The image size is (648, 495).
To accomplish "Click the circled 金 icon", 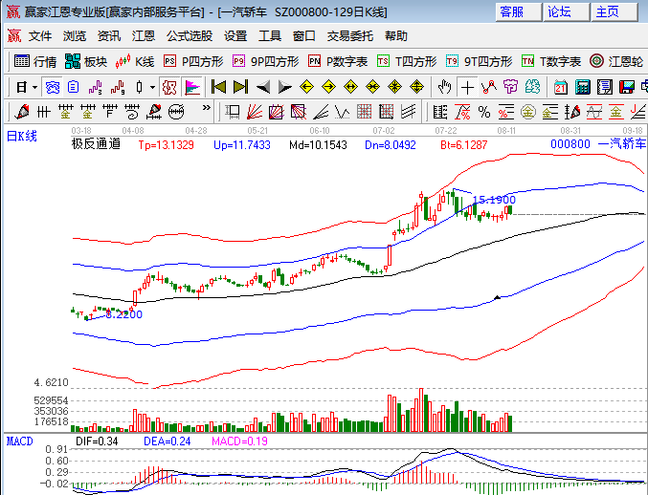I will coord(528,112).
